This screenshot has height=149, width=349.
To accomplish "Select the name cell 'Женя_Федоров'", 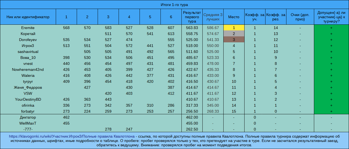I will click(x=28, y=88).
